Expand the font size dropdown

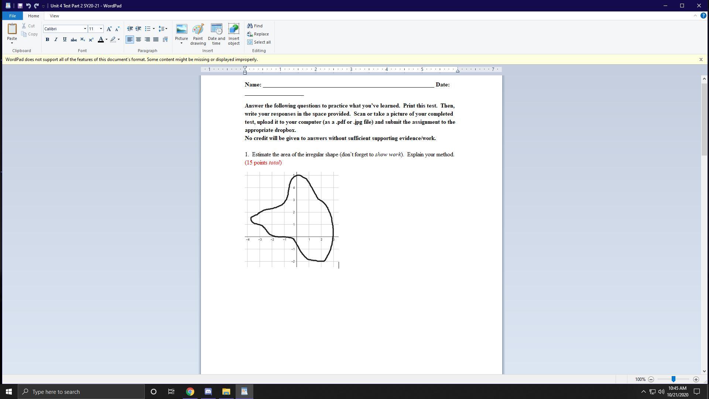click(101, 29)
